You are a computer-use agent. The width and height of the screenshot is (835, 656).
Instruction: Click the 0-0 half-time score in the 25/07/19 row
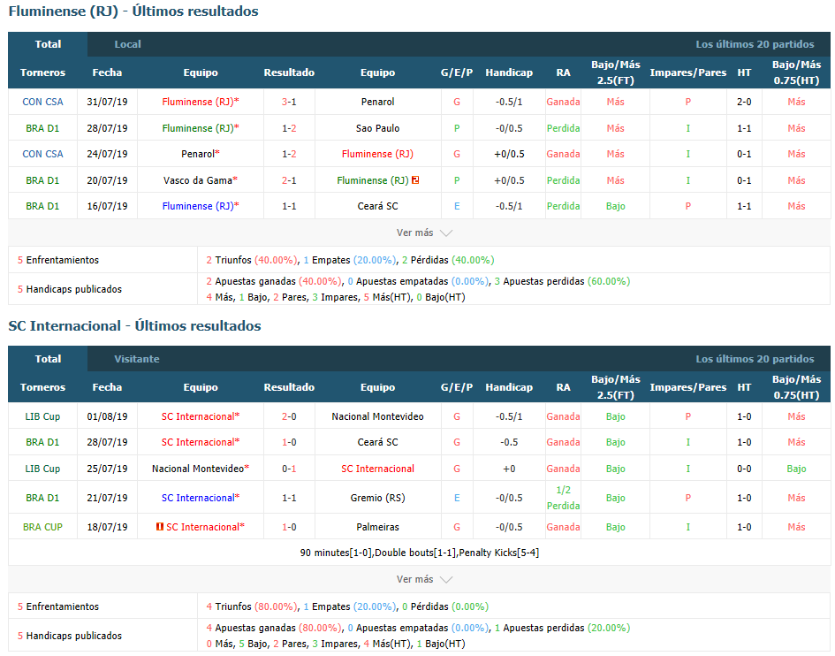pos(744,469)
